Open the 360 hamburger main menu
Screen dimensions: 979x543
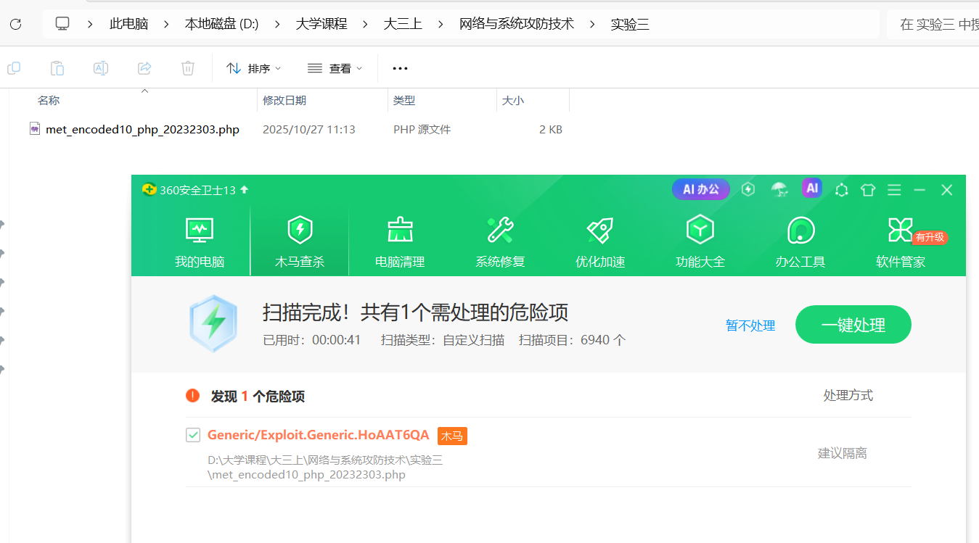pyautogui.click(x=894, y=190)
